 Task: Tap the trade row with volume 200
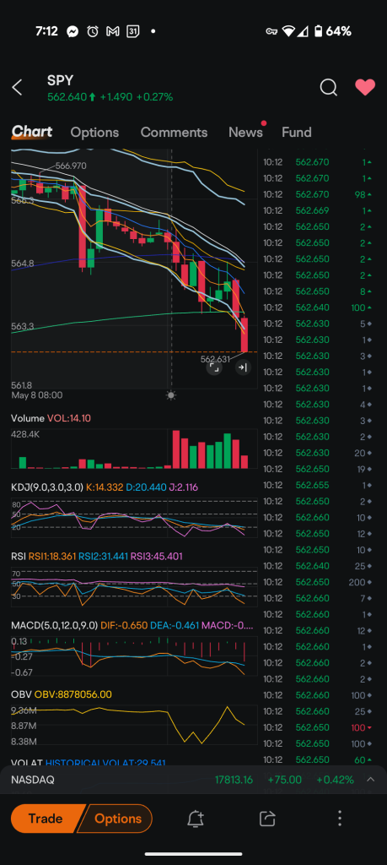(318, 582)
